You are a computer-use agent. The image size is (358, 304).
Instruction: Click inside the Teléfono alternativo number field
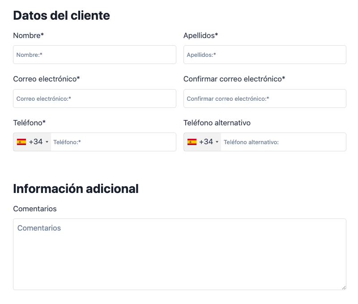pos(283,142)
